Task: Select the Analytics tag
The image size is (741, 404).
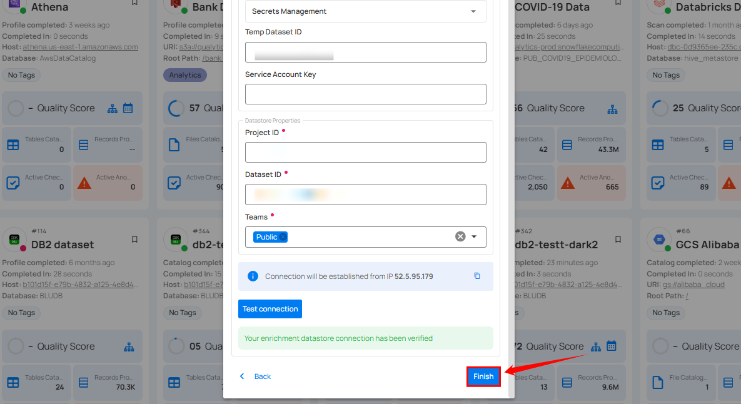Action: [185, 75]
